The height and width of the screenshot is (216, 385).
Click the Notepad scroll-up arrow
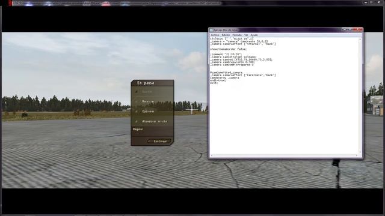(360, 39)
